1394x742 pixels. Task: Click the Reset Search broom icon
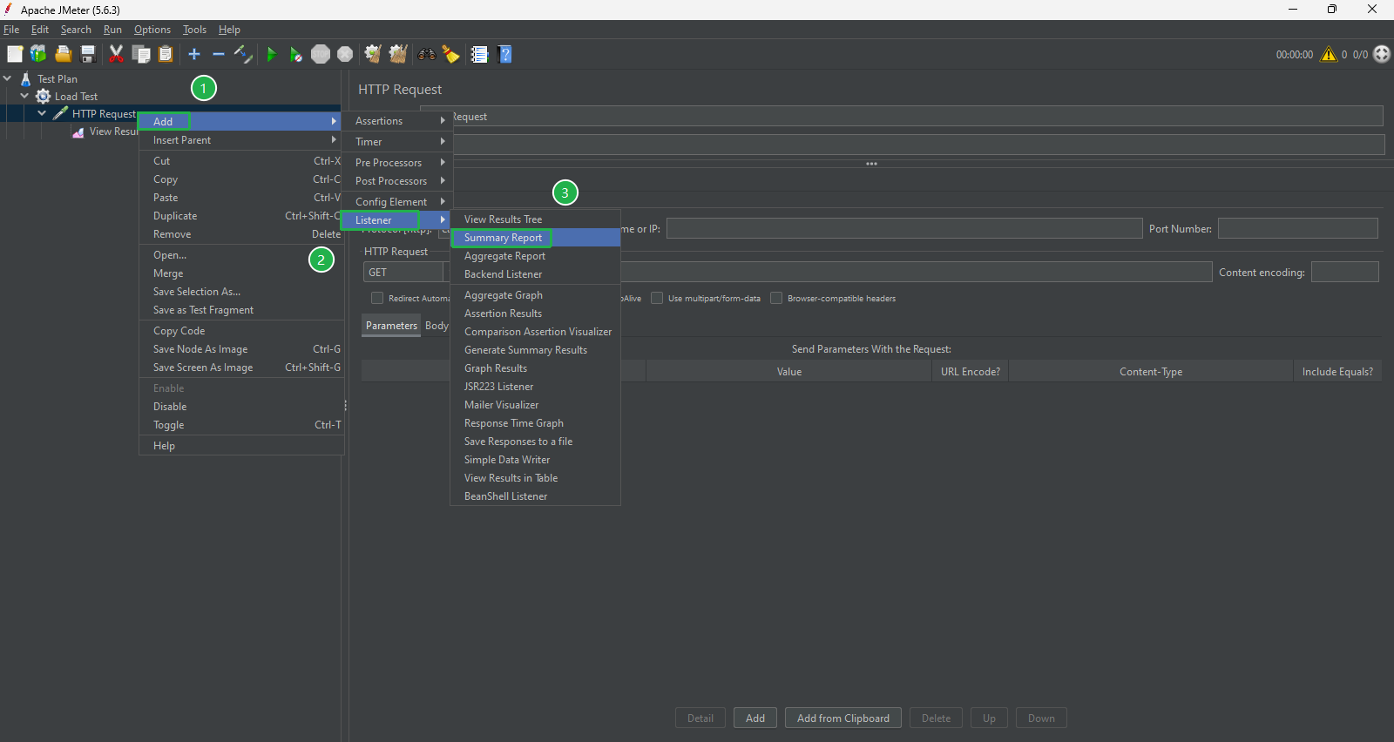pos(451,54)
